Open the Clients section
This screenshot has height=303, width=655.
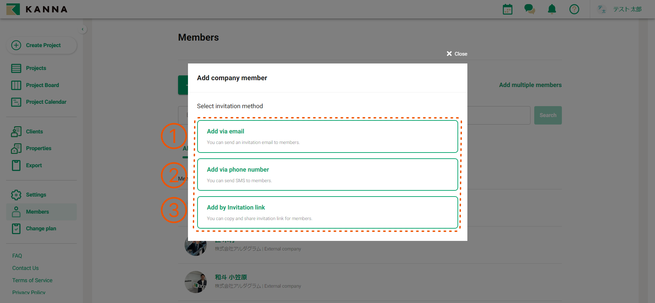tap(34, 132)
